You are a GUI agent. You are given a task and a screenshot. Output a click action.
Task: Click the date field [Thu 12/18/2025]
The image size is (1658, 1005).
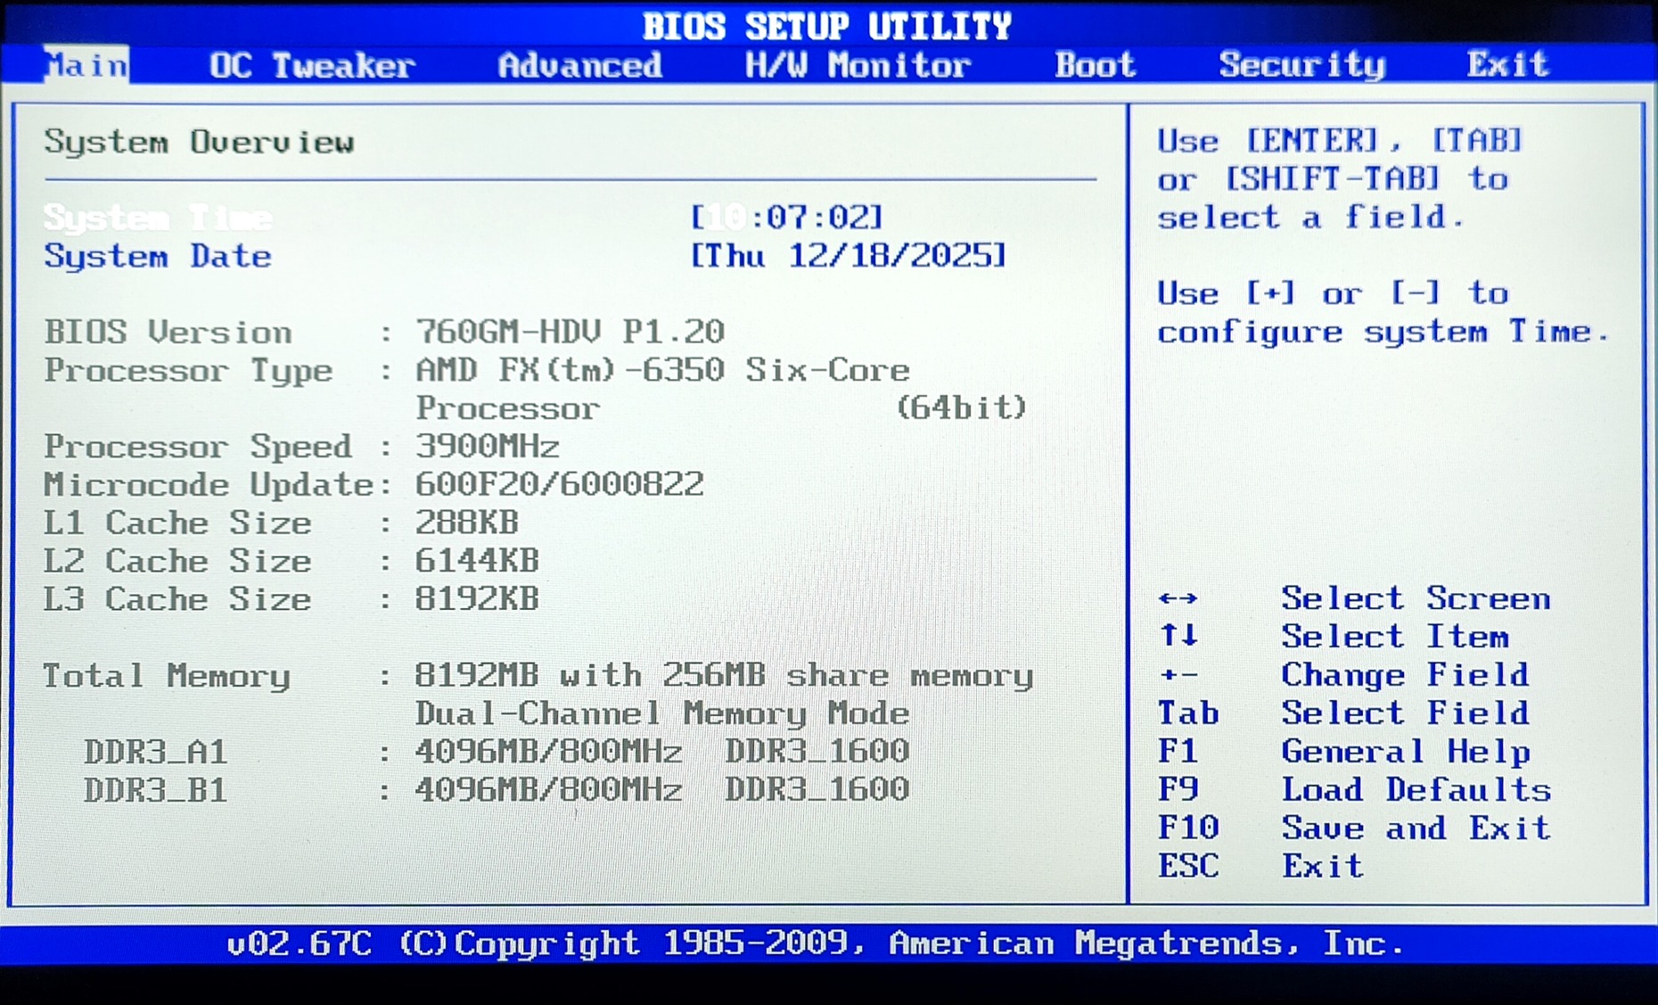click(849, 256)
